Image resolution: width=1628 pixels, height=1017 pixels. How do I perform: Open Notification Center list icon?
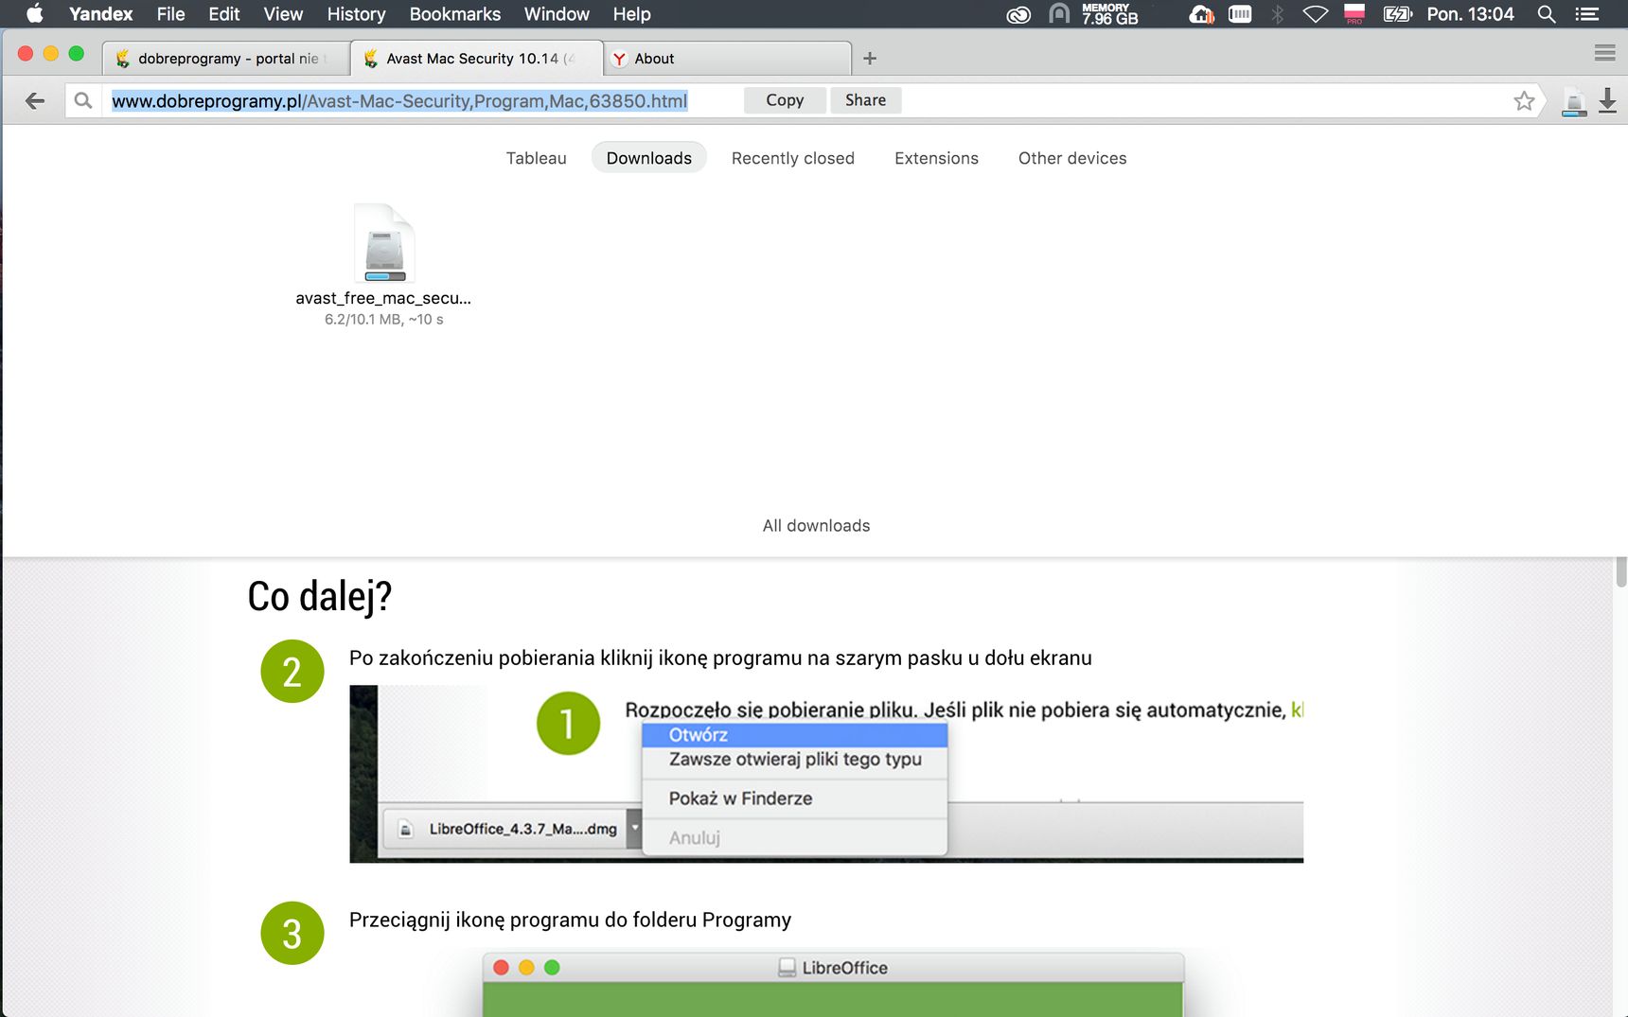pos(1587,14)
